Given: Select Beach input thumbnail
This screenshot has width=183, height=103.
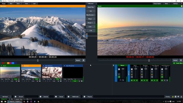Looking at the screenshot, I should point(10,72).
